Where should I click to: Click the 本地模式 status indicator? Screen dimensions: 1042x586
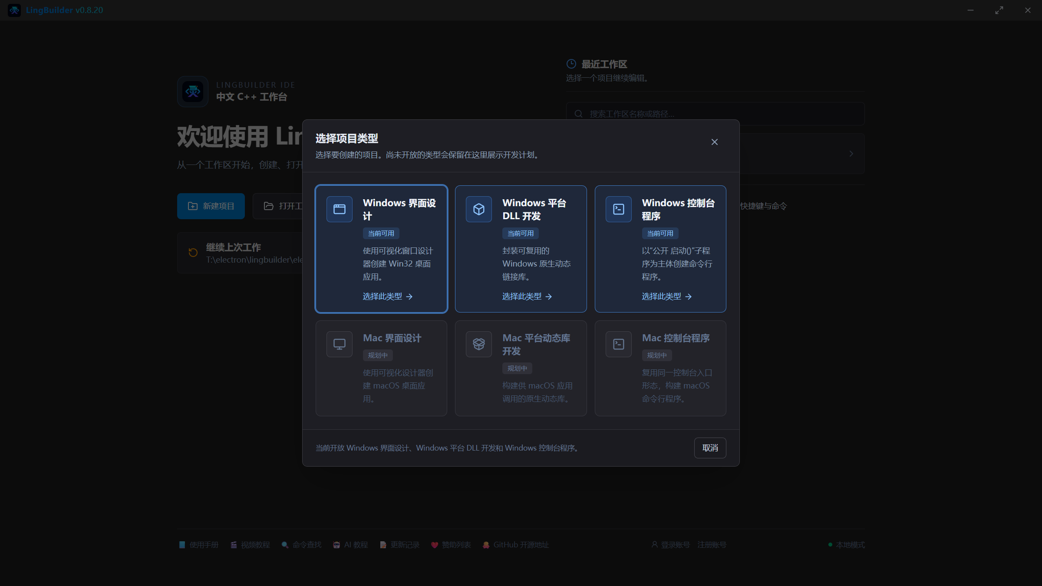pos(846,545)
